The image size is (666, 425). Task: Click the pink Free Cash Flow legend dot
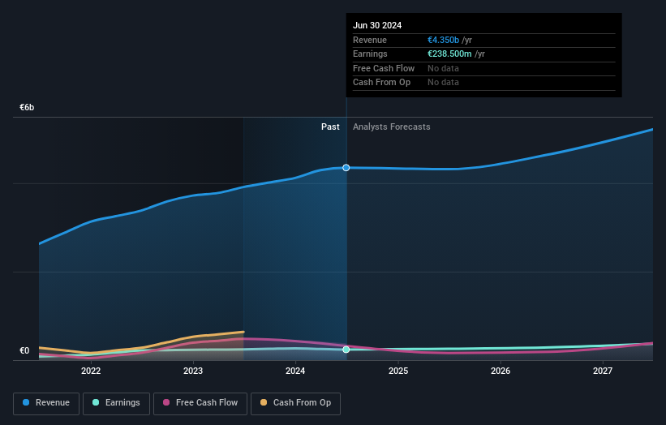click(166, 402)
